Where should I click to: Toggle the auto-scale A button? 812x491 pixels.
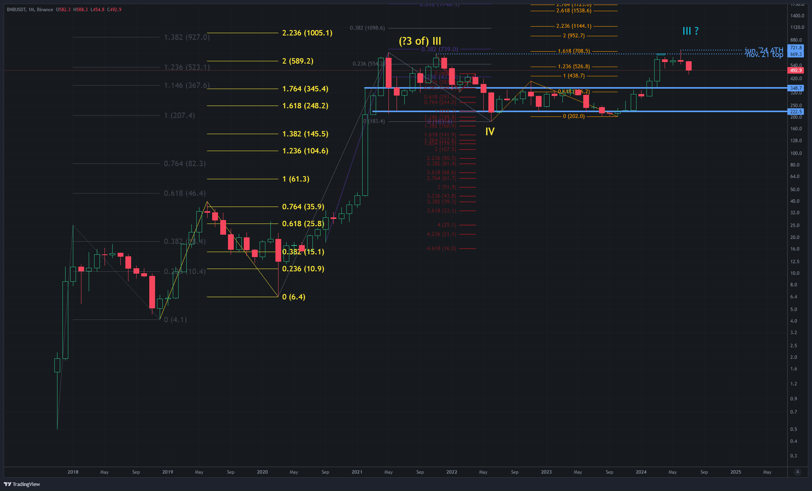coord(798,472)
